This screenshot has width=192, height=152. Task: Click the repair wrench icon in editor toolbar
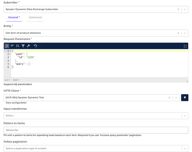(29, 46)
